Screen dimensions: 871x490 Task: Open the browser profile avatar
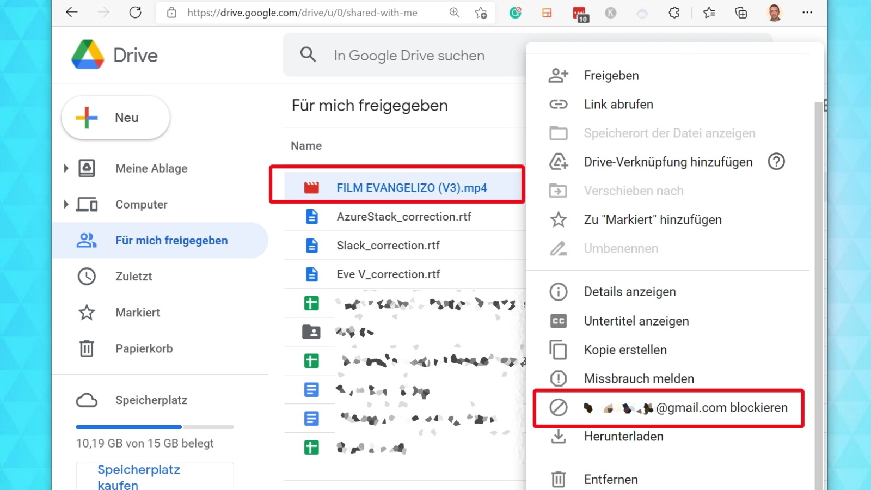point(774,13)
